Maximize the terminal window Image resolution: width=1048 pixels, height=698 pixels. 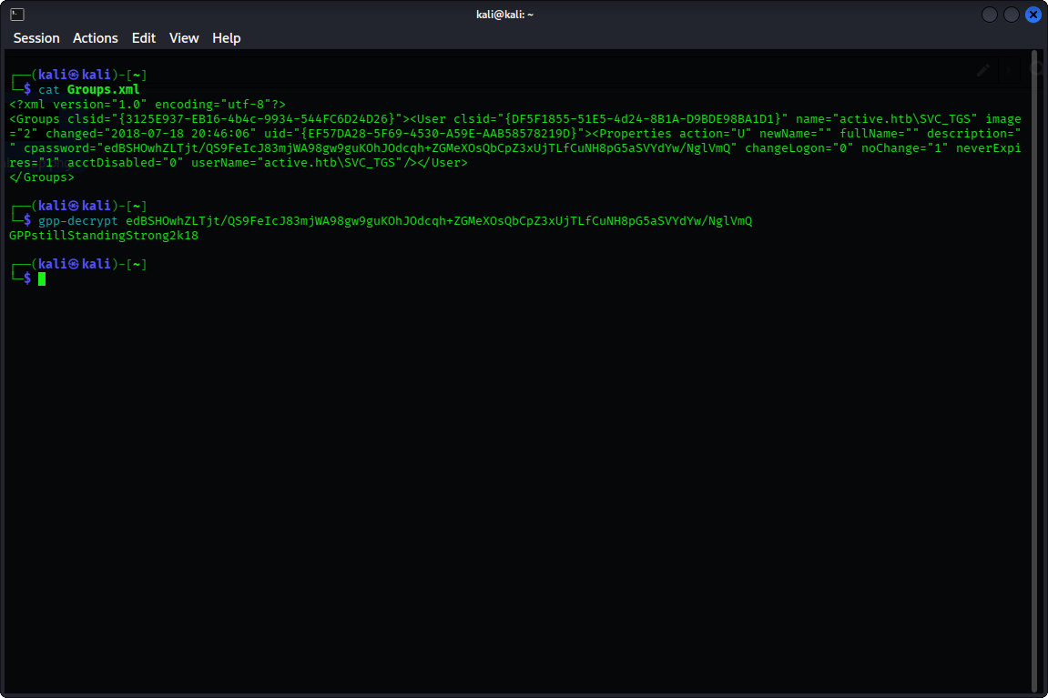pyautogui.click(x=1012, y=14)
